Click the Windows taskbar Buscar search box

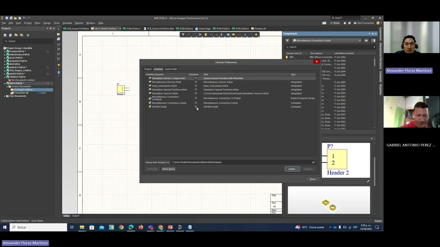pos(38,227)
